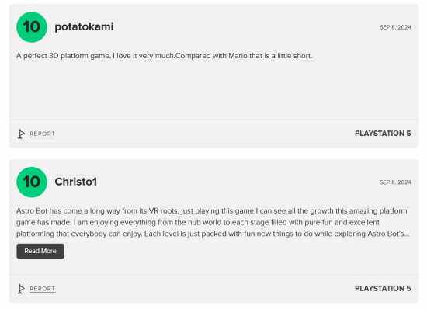Click the word 'VR' in Christo1's review

[154, 210]
